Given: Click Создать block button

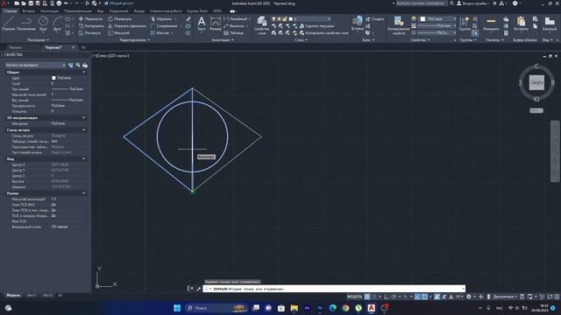Looking at the screenshot, I should tap(375, 19).
